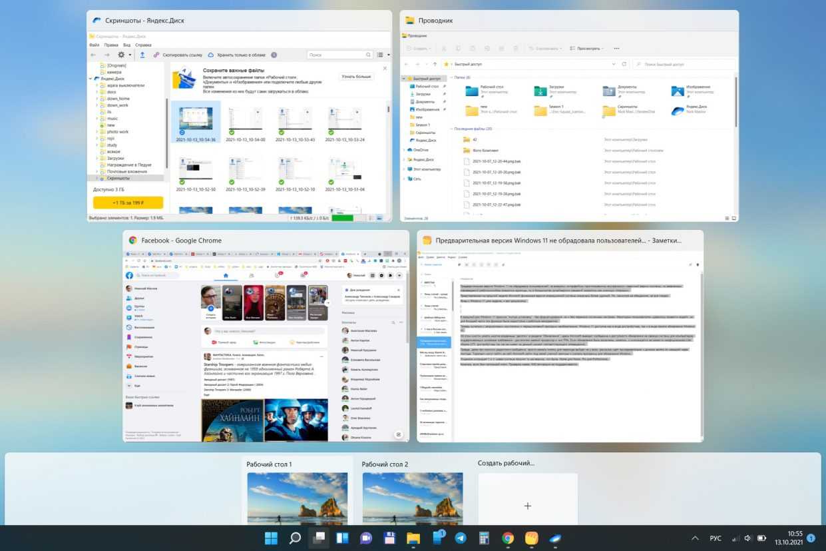Open the Widgets panel from the taskbar

tap(343, 538)
